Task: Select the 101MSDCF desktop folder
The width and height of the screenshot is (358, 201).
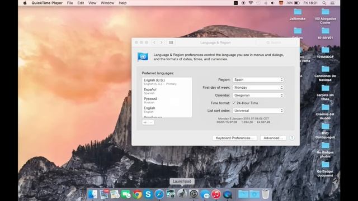Action: tap(325, 52)
